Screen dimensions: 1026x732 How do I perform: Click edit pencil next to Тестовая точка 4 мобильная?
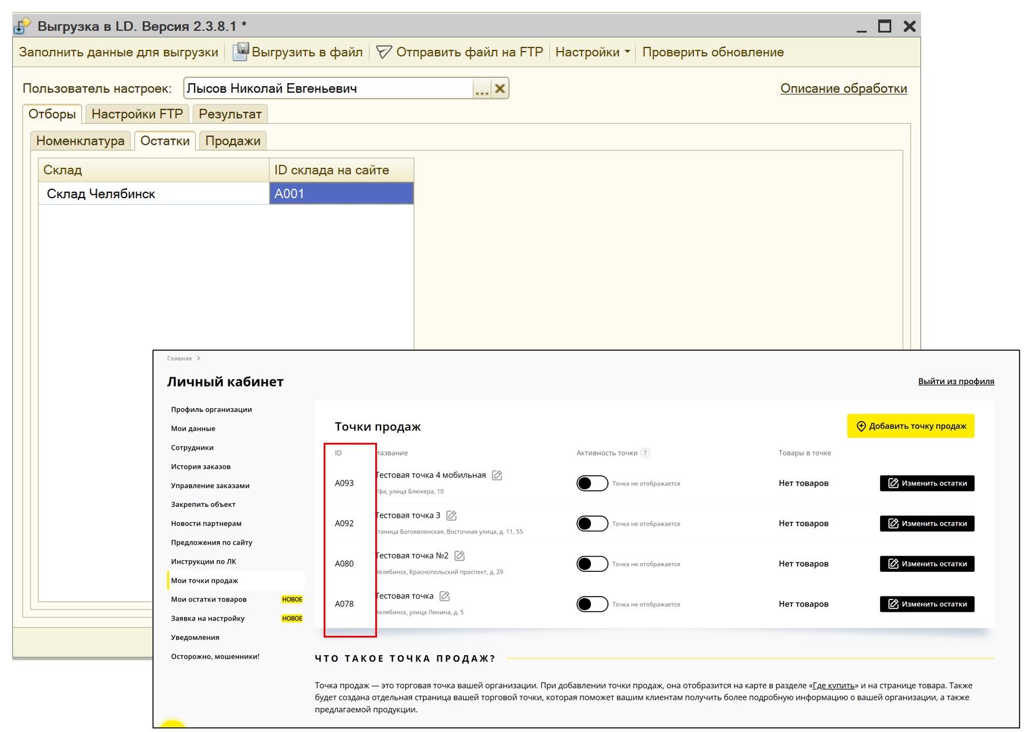(497, 475)
